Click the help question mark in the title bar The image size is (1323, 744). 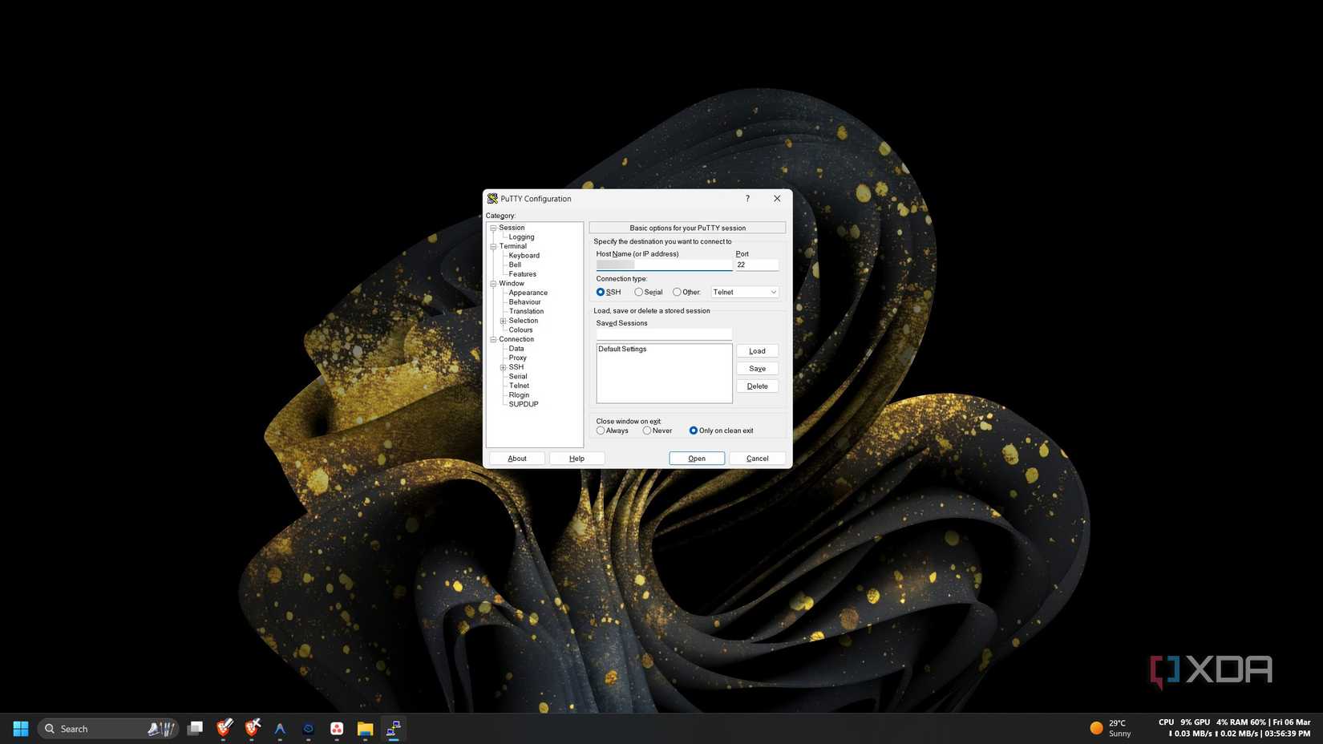point(746,198)
